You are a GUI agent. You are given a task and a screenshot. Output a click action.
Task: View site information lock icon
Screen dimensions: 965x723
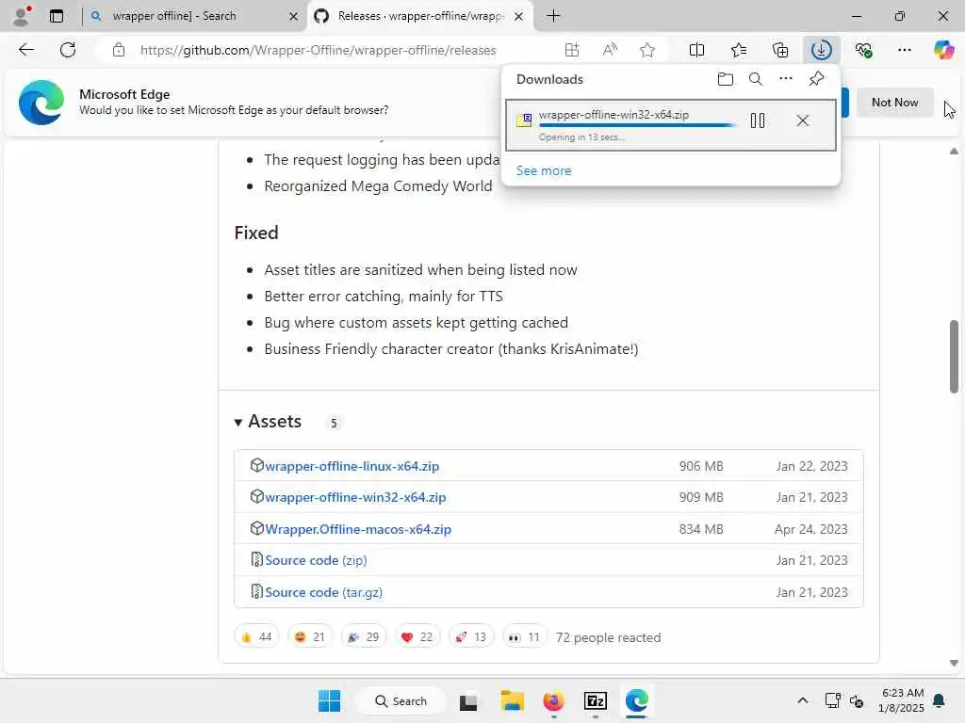(118, 50)
